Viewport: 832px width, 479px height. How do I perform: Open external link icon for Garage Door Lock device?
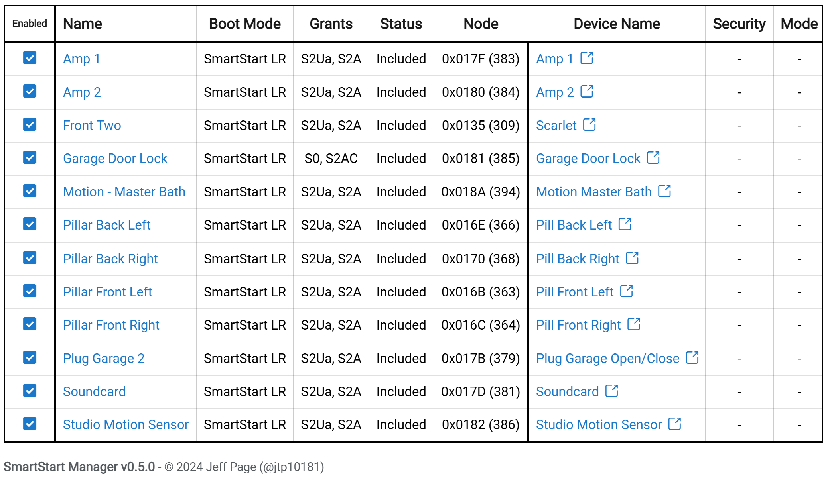coord(653,158)
